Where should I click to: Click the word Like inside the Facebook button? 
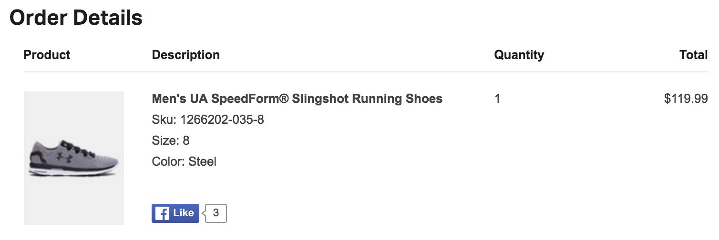click(184, 213)
